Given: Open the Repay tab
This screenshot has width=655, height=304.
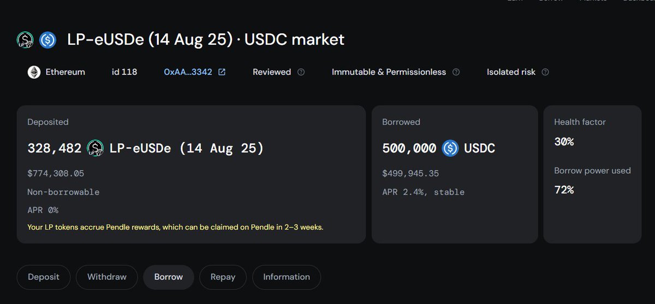Looking at the screenshot, I should click(x=223, y=277).
